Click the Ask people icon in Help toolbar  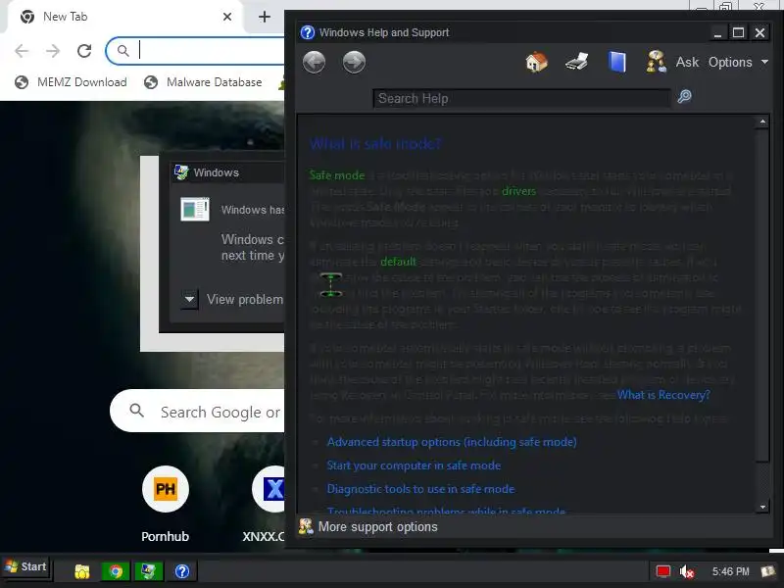tap(656, 62)
